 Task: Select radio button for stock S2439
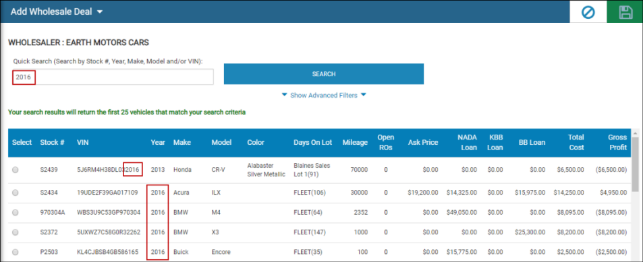point(15,170)
